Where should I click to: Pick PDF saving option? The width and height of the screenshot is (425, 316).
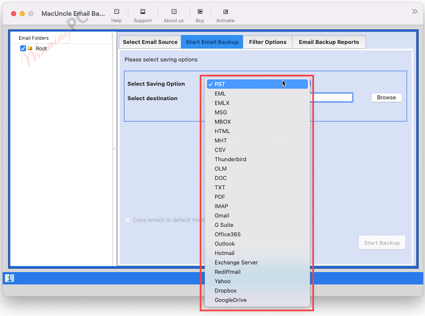pos(257,197)
